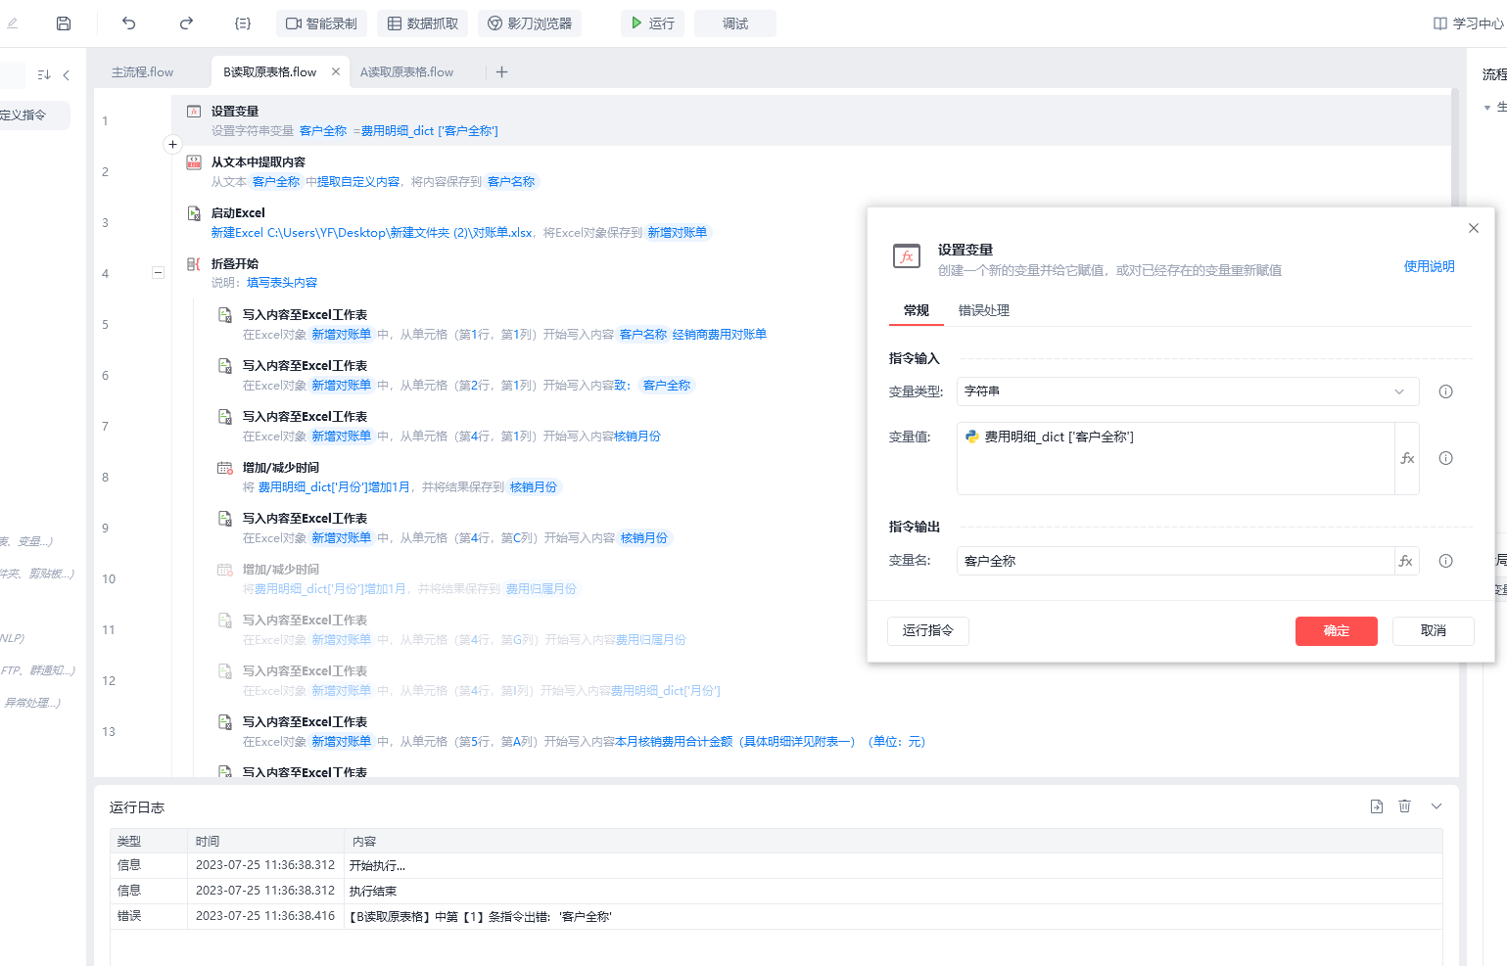Switch to the 错误处理 tab in dialog

(984, 311)
